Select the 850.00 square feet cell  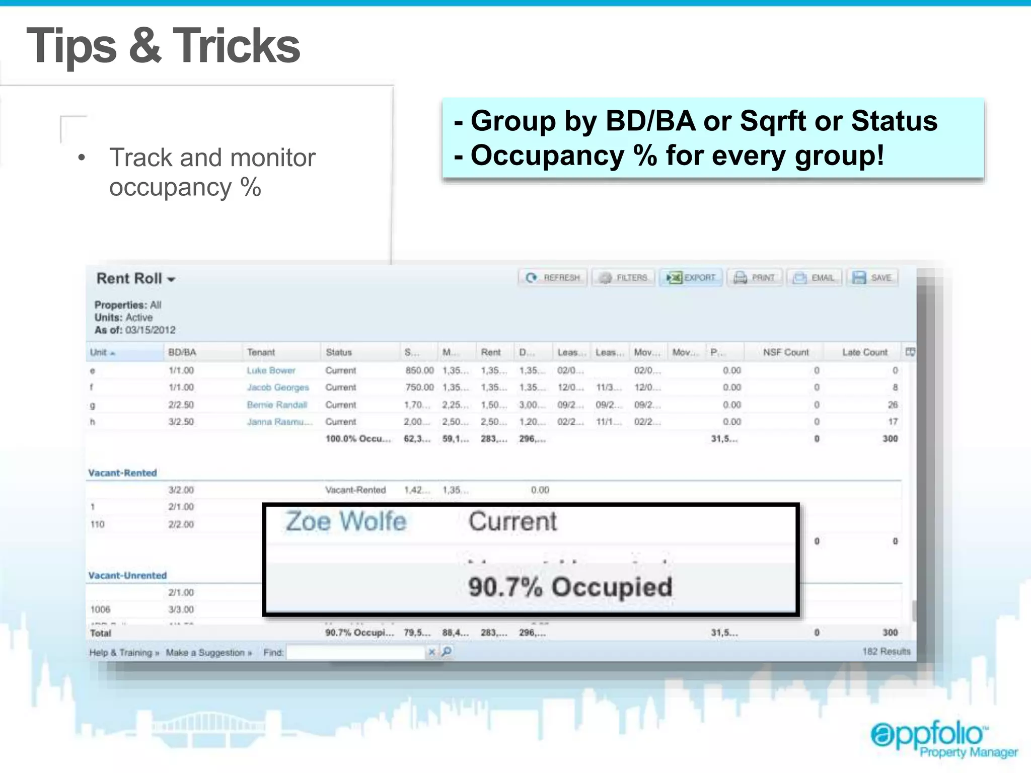tap(419, 370)
